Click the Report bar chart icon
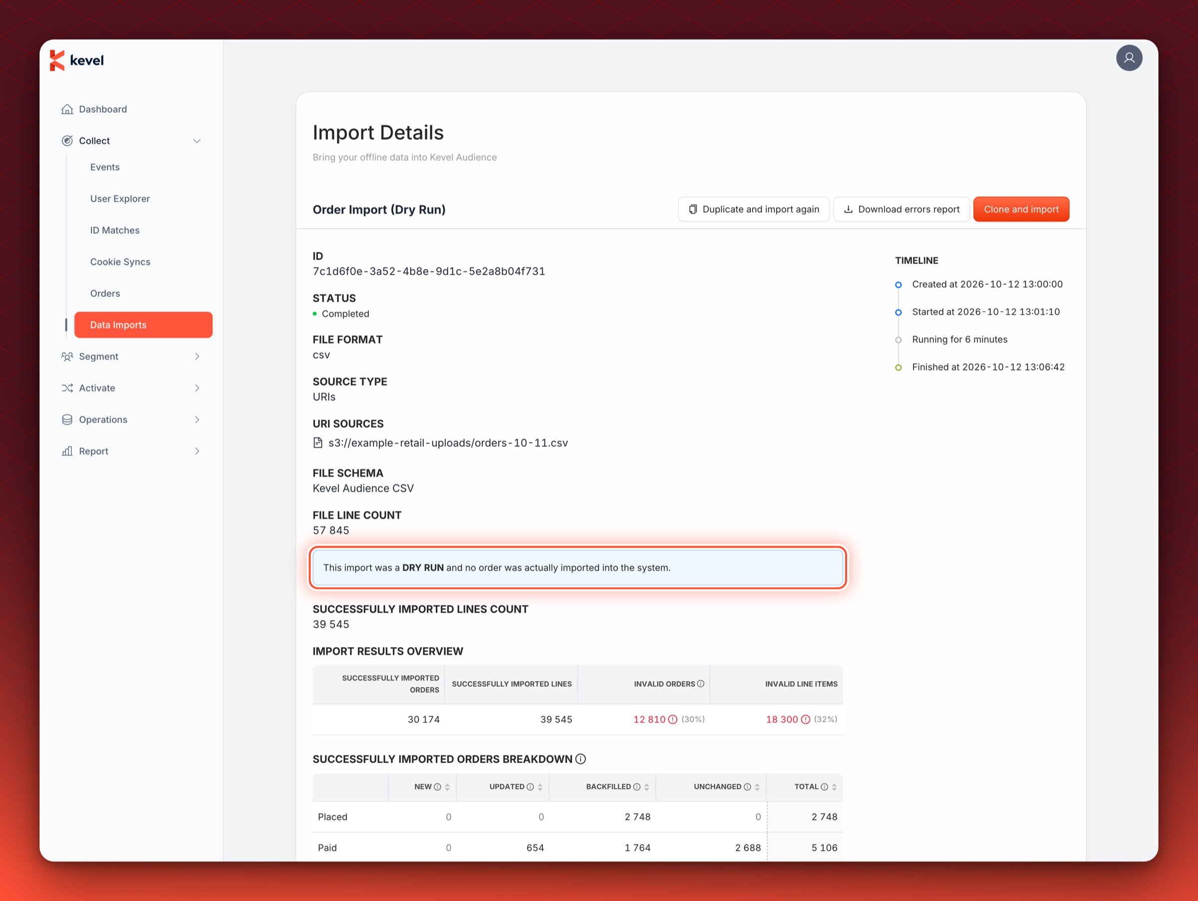1198x901 pixels. point(67,451)
